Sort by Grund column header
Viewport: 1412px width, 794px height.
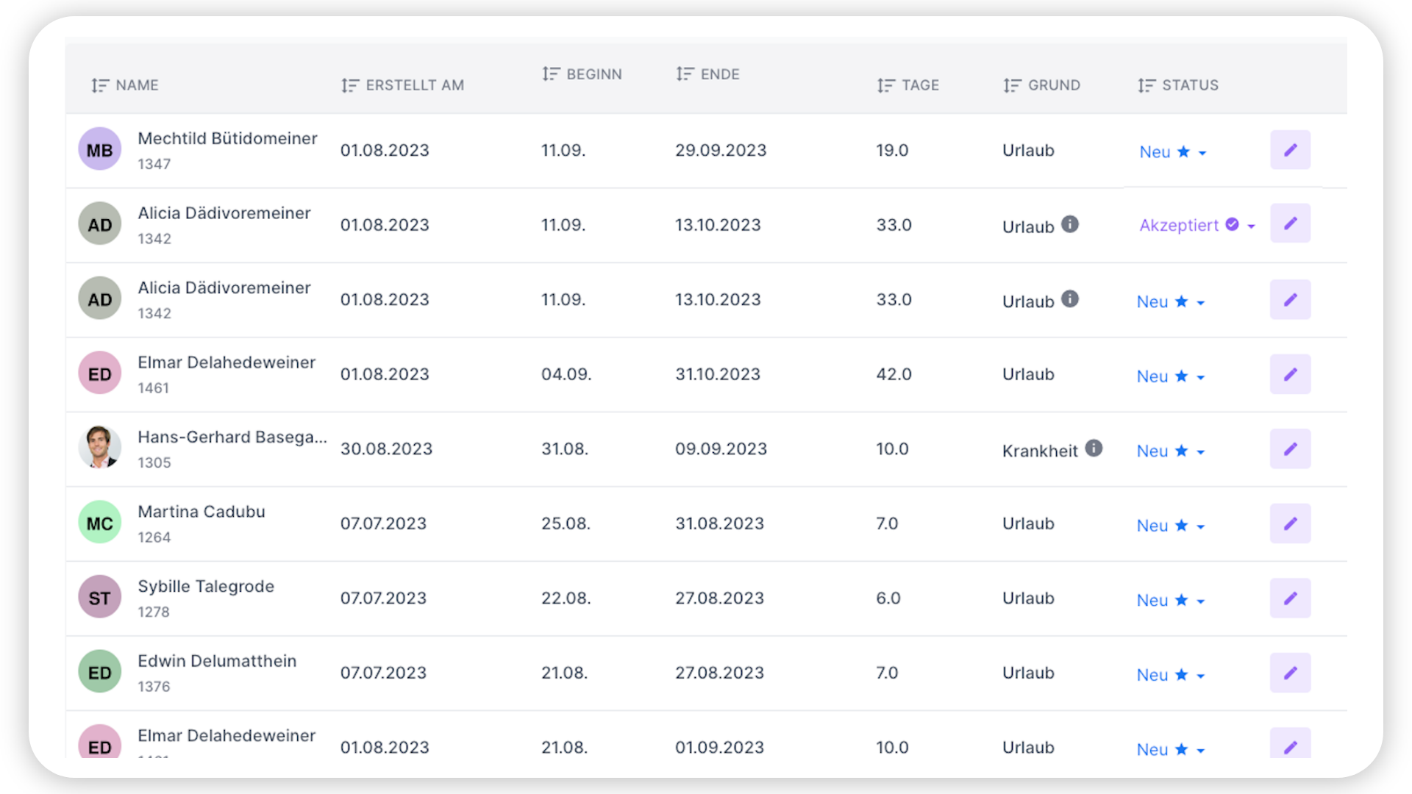pyautogui.click(x=1053, y=85)
